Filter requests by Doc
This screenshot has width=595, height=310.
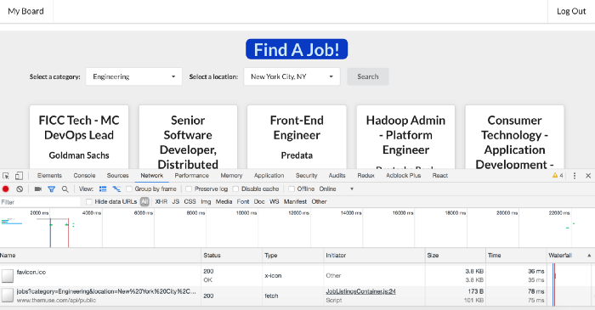pos(259,201)
